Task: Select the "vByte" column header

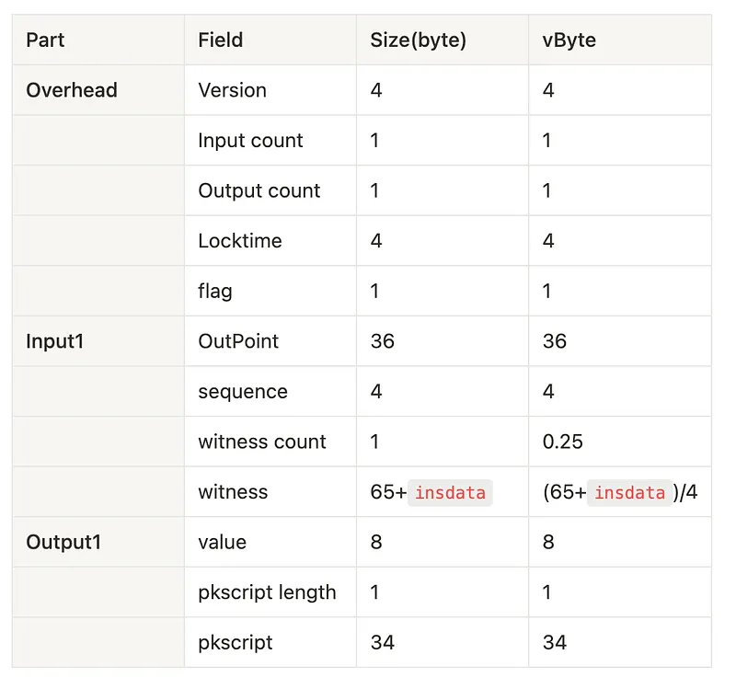Action: pos(569,40)
